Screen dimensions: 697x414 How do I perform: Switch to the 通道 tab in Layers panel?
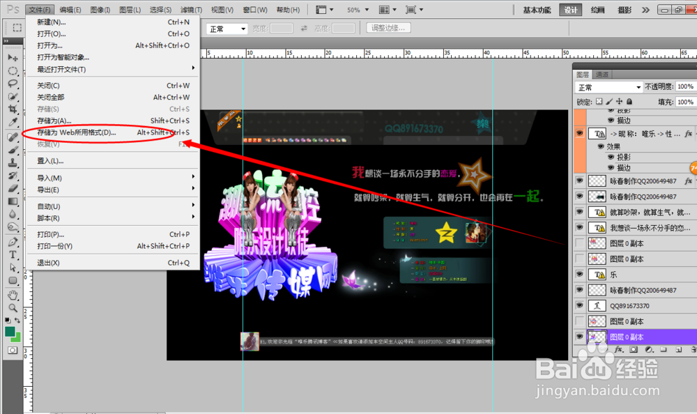(602, 73)
